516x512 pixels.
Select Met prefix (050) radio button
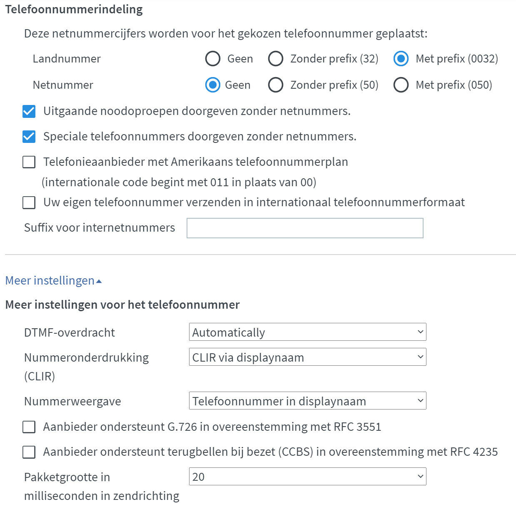tap(401, 85)
